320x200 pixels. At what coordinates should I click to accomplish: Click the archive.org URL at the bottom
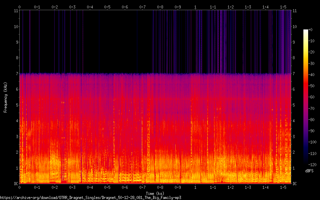click(91, 198)
